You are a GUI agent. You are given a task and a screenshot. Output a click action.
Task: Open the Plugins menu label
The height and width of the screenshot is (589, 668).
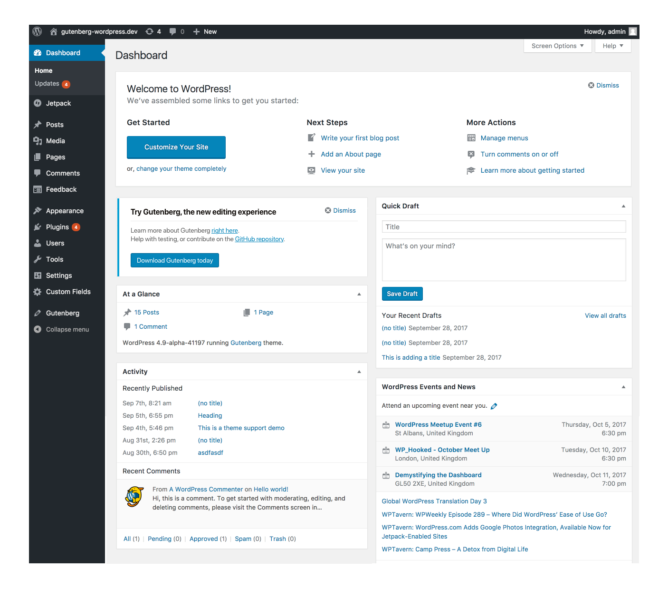pyautogui.click(x=57, y=227)
